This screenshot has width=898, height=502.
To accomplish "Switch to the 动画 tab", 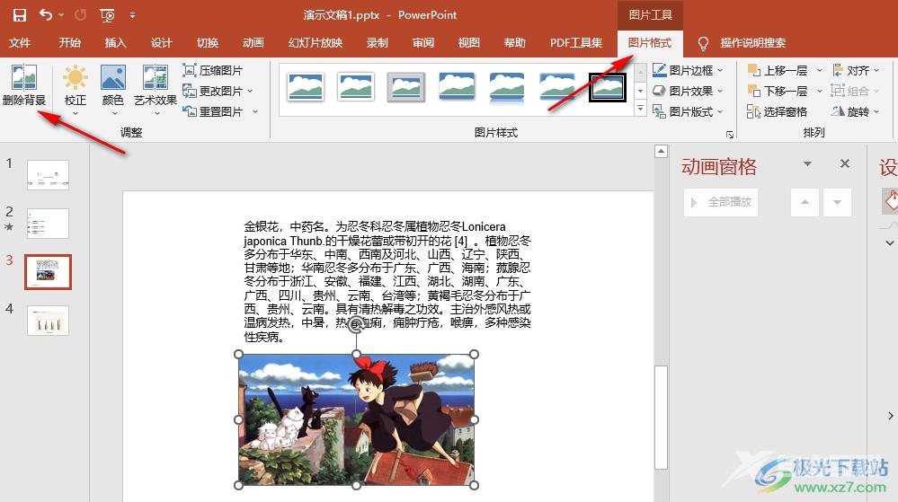I will tap(253, 43).
